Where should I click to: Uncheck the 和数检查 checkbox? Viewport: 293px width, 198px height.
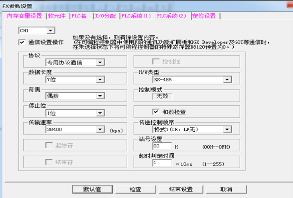[156, 112]
